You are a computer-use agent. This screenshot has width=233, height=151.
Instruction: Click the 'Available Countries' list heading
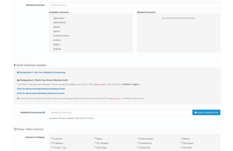pyautogui.click(x=59, y=12)
